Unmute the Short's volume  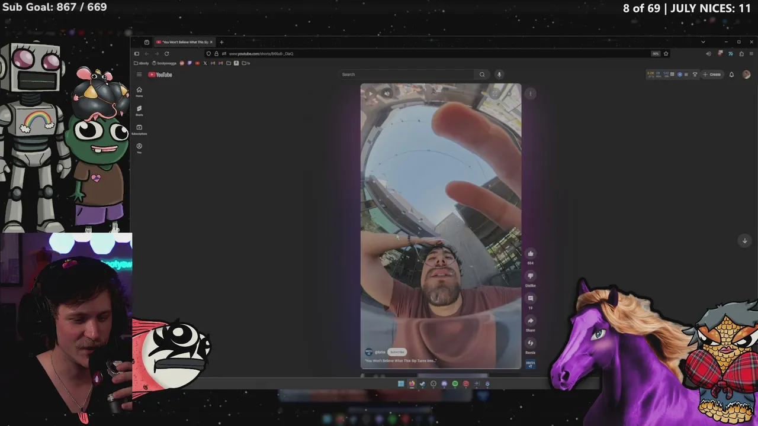coord(387,93)
